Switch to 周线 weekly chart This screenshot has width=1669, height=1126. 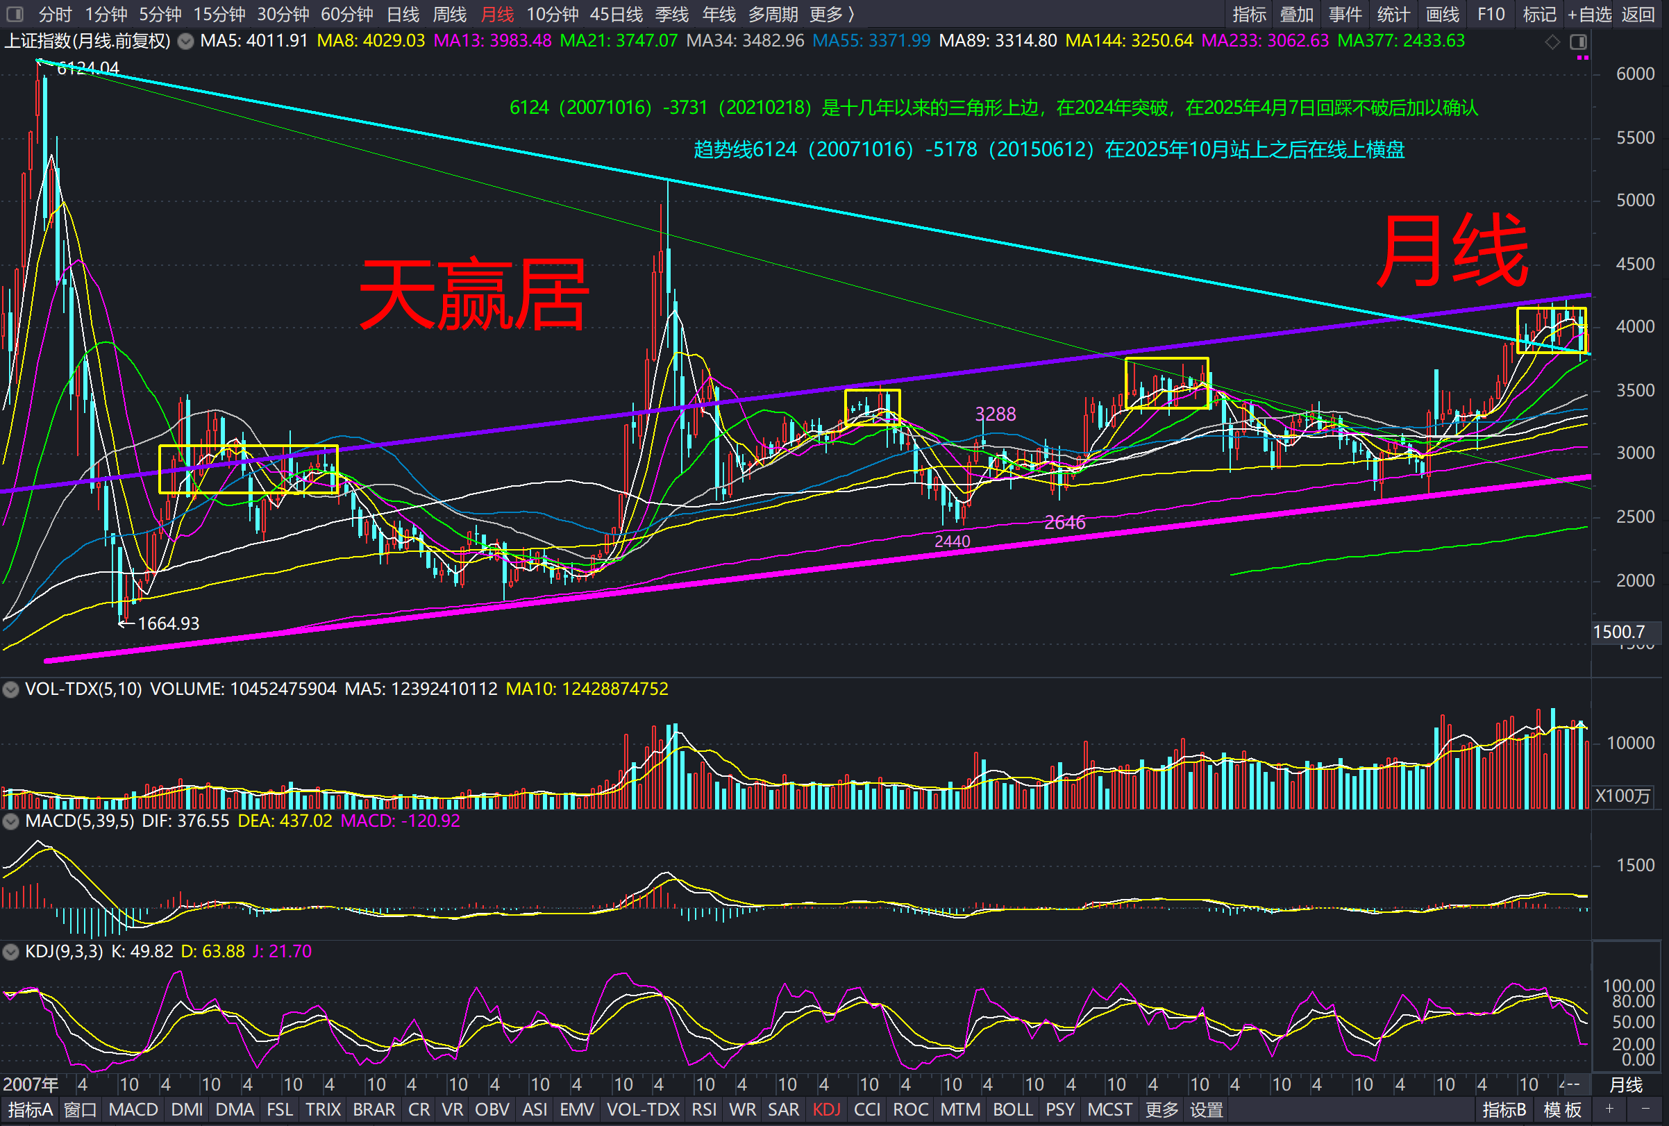(450, 15)
